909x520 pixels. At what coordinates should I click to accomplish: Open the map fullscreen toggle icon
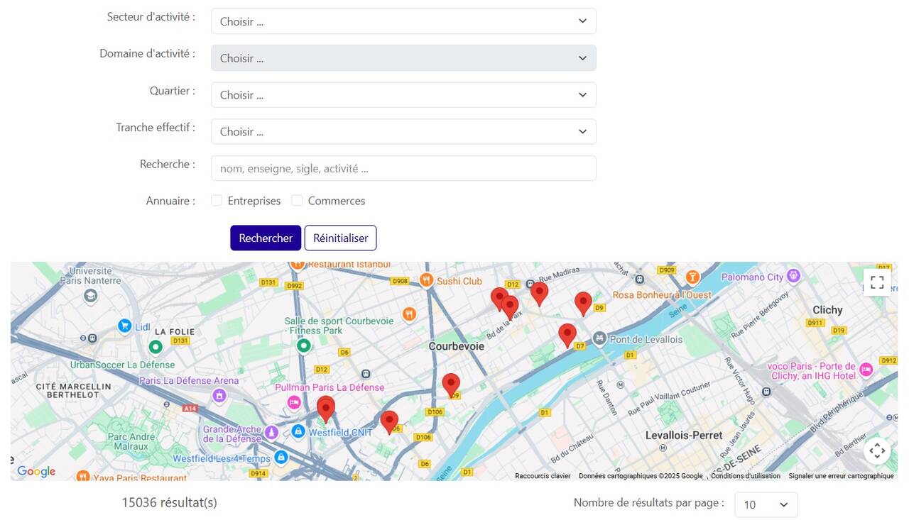876,281
